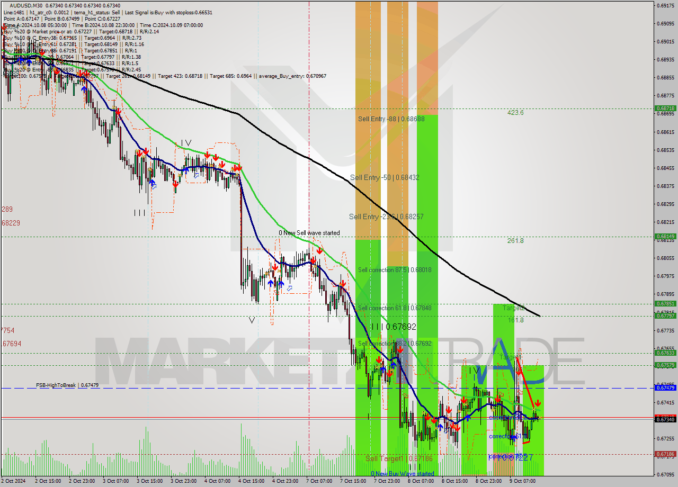
Task: Click the '8 Oct 15:00' time axis label
Action: [x=455, y=481]
